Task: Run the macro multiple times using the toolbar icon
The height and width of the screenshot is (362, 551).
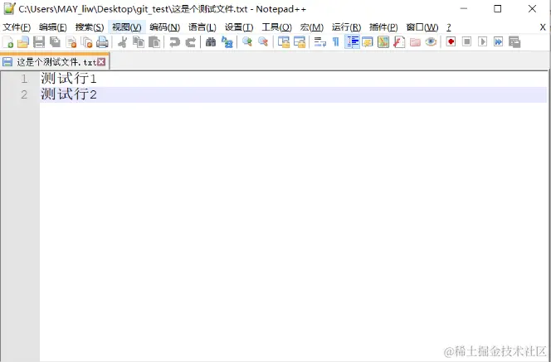Action: [498, 42]
